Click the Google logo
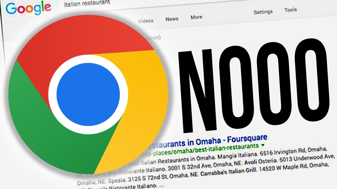The image size is (337, 189). click(x=28, y=8)
